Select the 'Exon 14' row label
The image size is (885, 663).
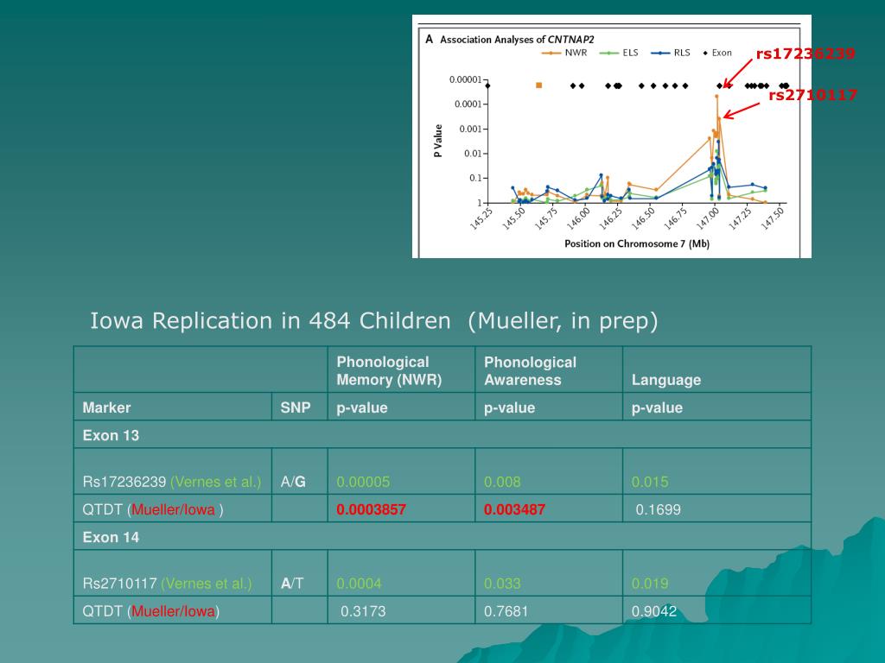111,537
